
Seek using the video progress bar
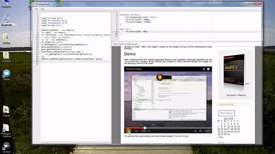tap(168, 128)
